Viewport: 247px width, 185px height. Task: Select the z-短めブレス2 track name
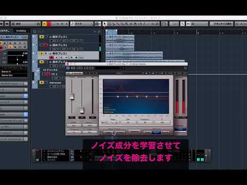tap(58, 45)
